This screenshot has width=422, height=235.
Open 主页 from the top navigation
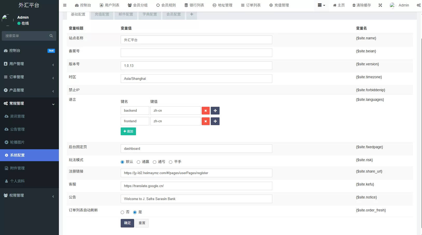click(x=339, y=5)
